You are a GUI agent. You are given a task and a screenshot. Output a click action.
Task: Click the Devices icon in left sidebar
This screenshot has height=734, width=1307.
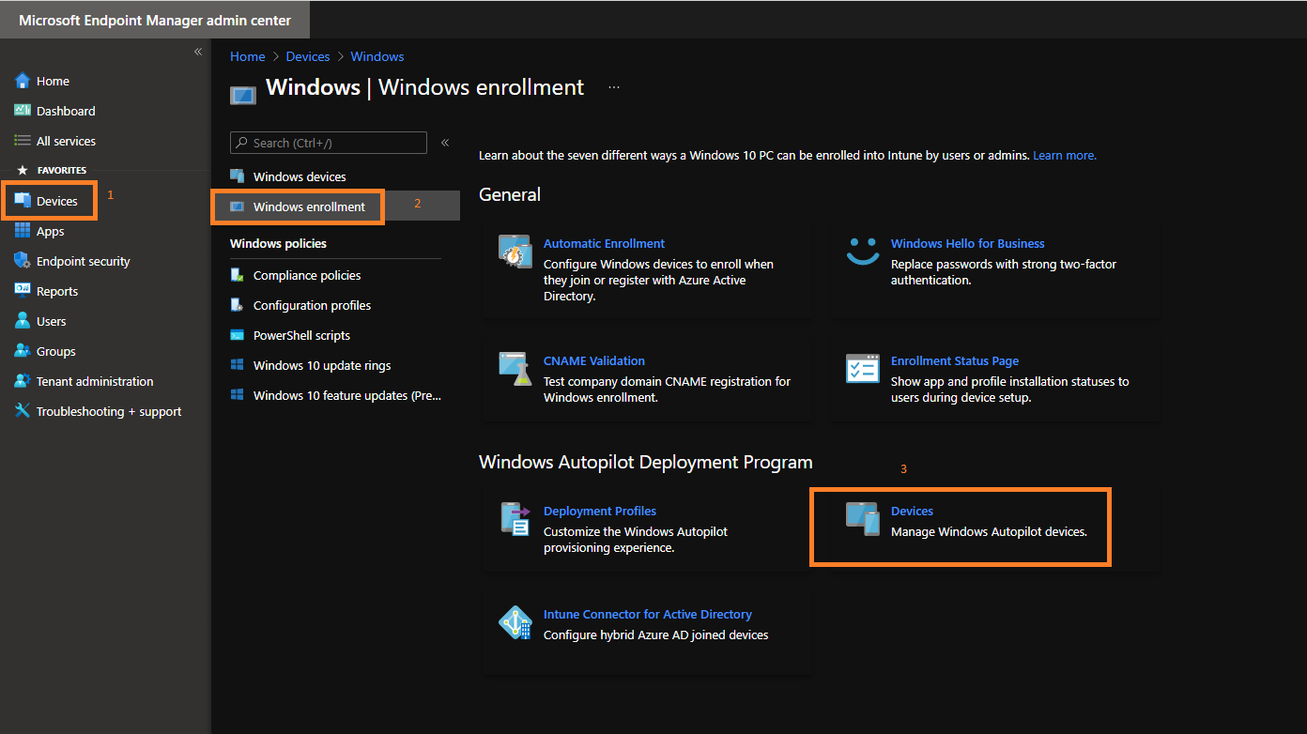pos(23,201)
